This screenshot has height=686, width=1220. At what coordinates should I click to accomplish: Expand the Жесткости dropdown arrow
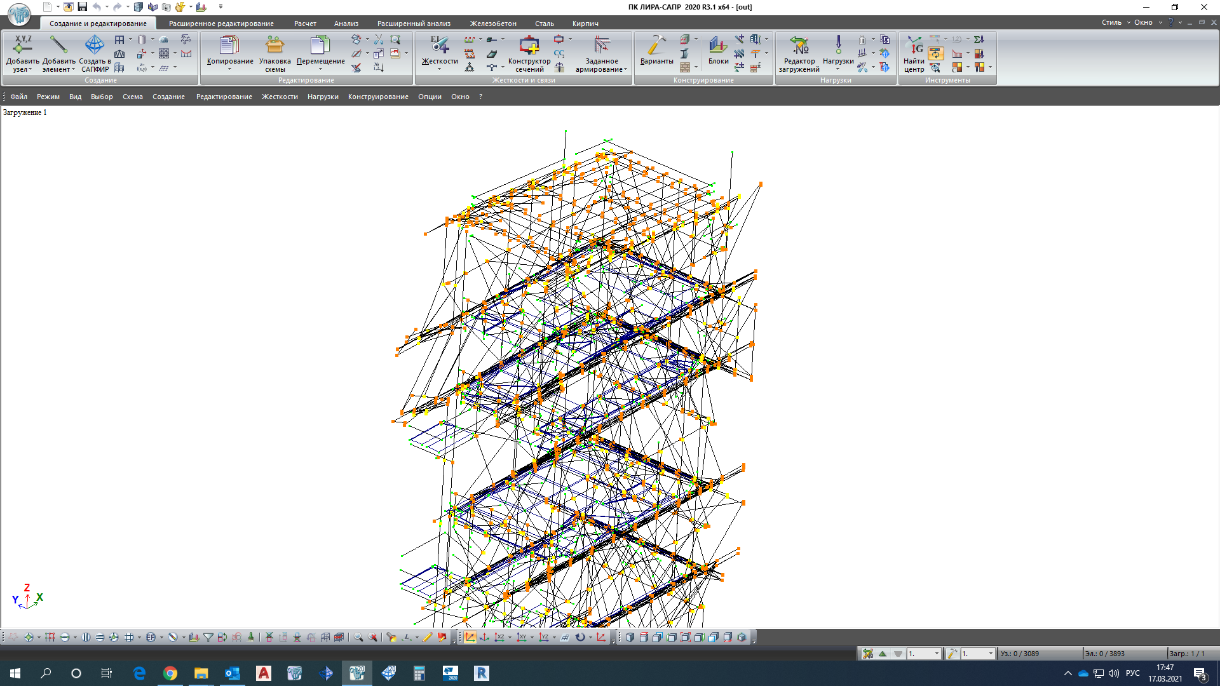[x=439, y=69]
